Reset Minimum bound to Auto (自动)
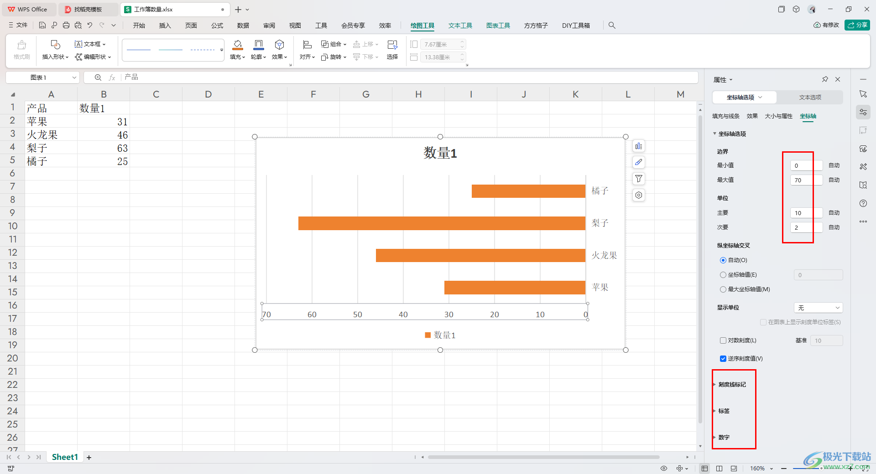Screen dimensions: 876x474 click(x=834, y=165)
